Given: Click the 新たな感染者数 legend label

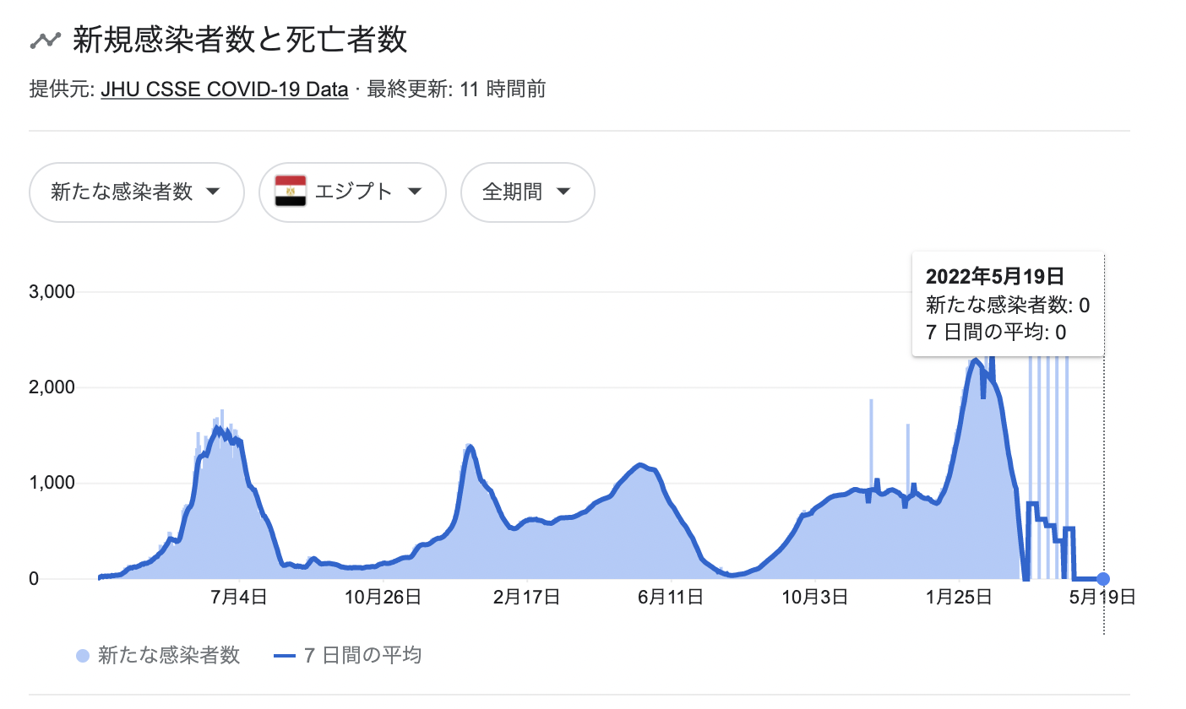Looking at the screenshot, I should click(169, 656).
